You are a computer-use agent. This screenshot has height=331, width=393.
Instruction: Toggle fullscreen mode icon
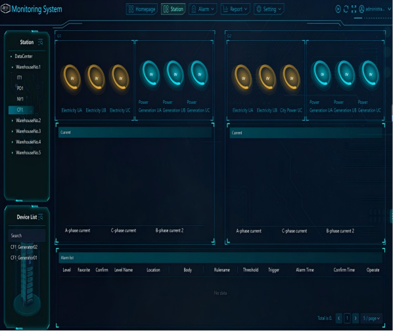(354, 9)
